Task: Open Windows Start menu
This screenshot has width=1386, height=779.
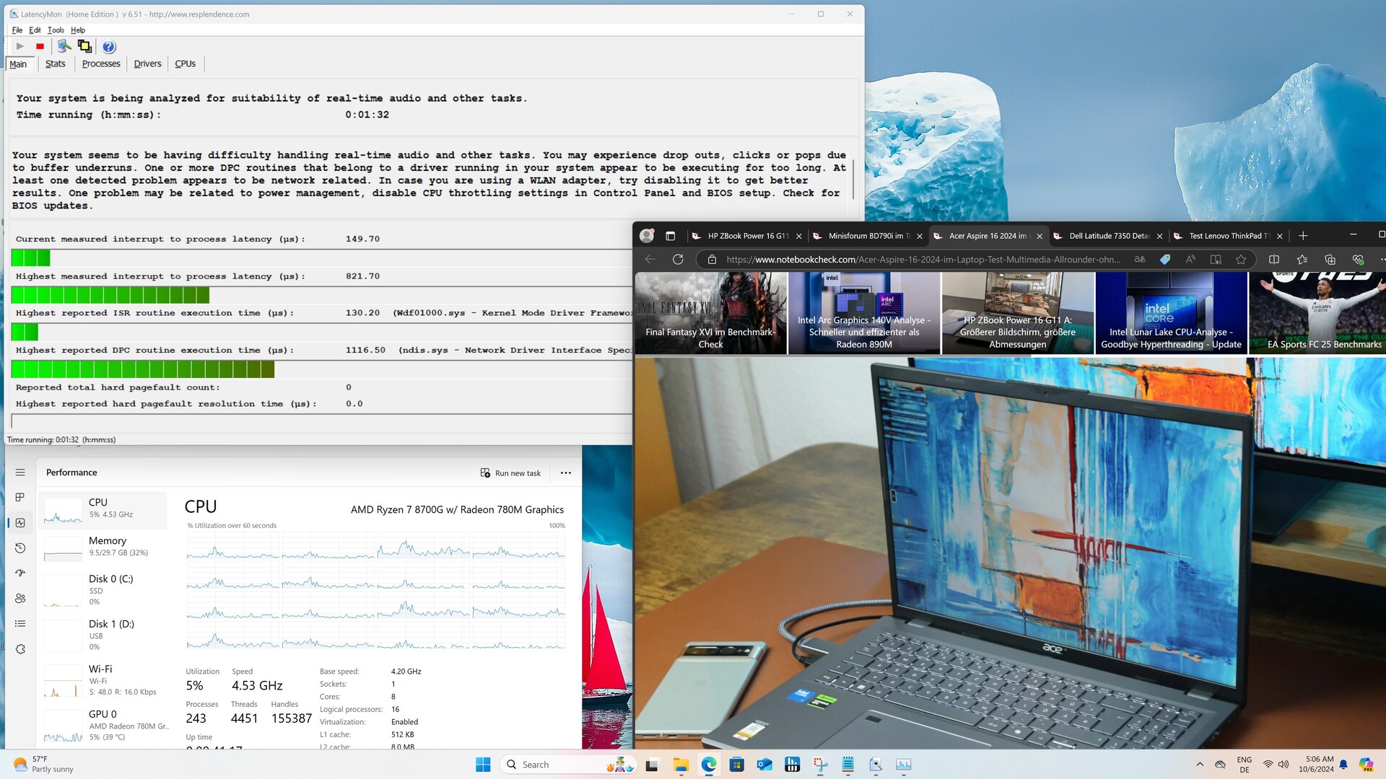Action: [x=483, y=765]
